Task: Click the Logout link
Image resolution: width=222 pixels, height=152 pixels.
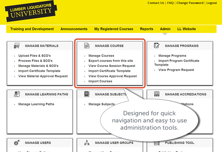Action: (x=211, y=3)
